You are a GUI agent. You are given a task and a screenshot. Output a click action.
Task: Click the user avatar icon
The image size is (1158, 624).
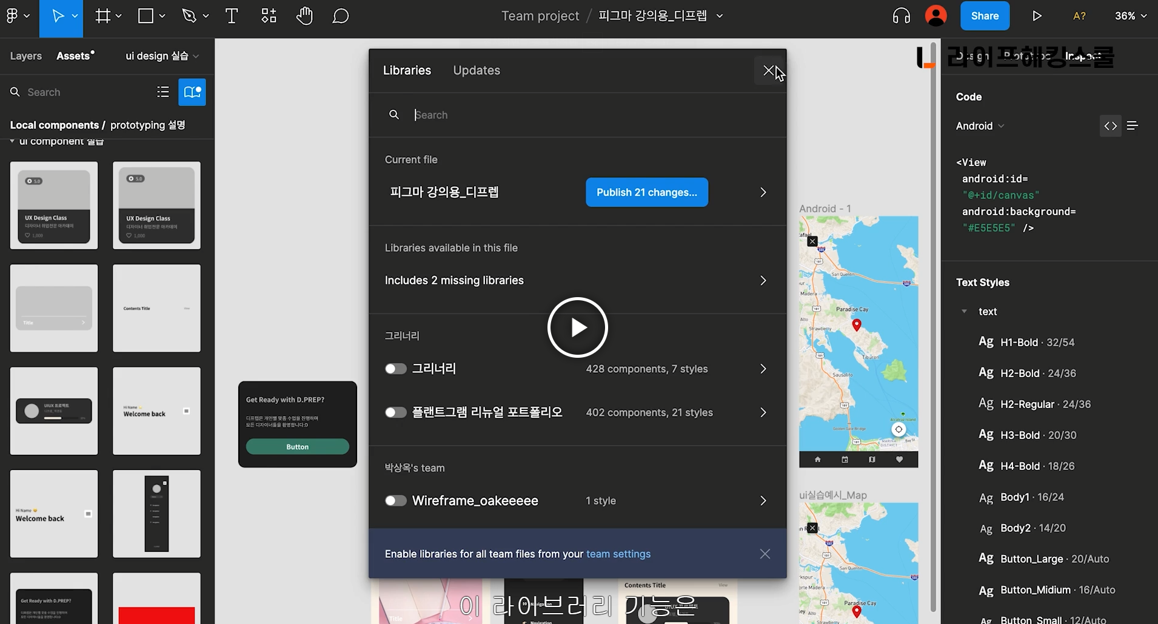936,16
